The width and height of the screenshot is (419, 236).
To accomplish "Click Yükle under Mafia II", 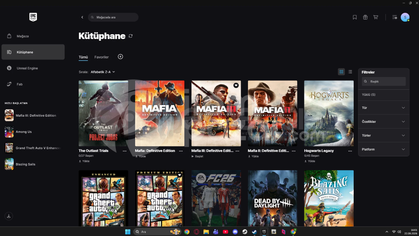I will point(253,156).
